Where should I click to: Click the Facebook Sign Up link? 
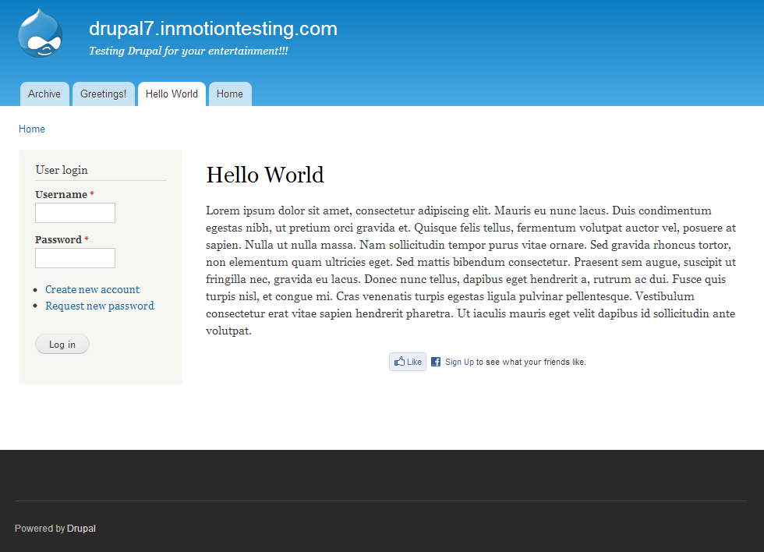(x=458, y=362)
